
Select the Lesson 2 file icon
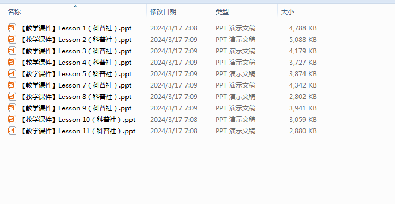(12, 40)
